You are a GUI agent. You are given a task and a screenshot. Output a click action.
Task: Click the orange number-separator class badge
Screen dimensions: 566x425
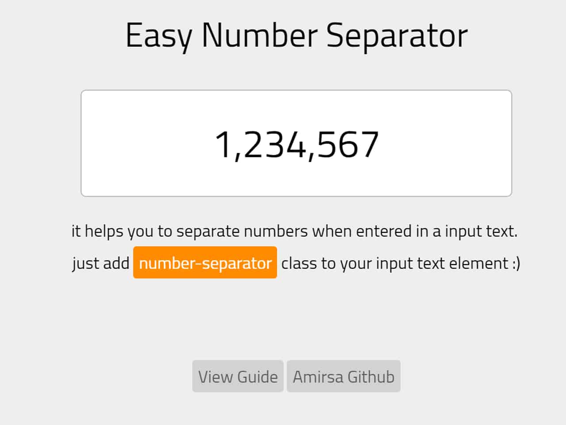click(x=205, y=263)
